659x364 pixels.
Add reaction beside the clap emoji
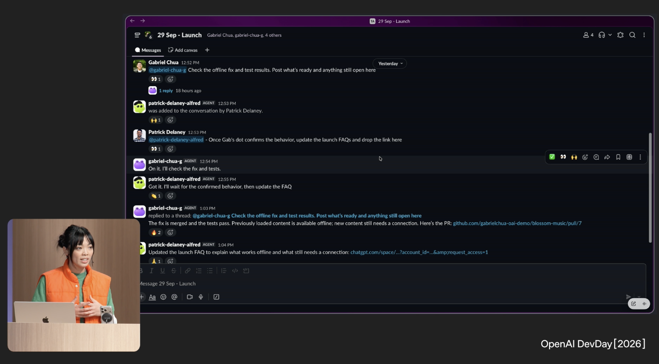click(171, 196)
